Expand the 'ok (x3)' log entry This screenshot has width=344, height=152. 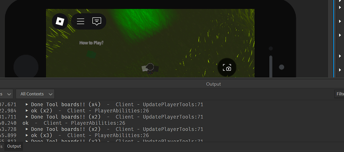click(x=27, y=135)
